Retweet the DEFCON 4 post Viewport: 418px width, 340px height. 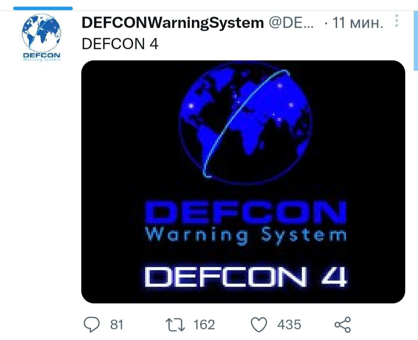tap(175, 325)
